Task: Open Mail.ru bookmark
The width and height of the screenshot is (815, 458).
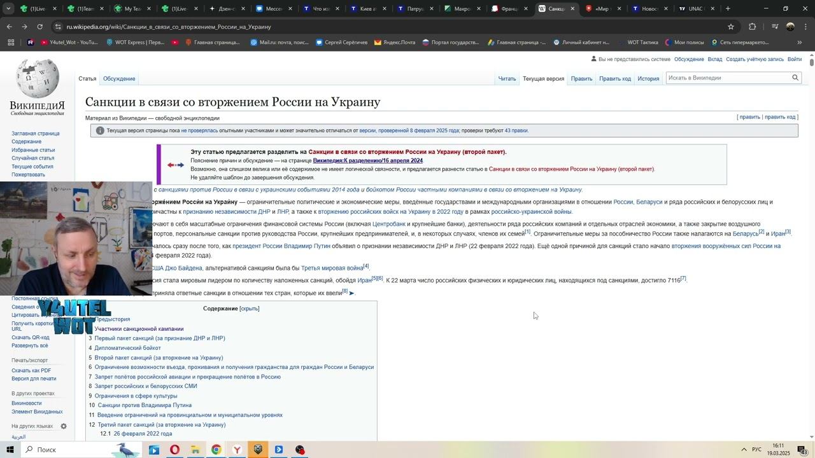Action: click(x=279, y=43)
